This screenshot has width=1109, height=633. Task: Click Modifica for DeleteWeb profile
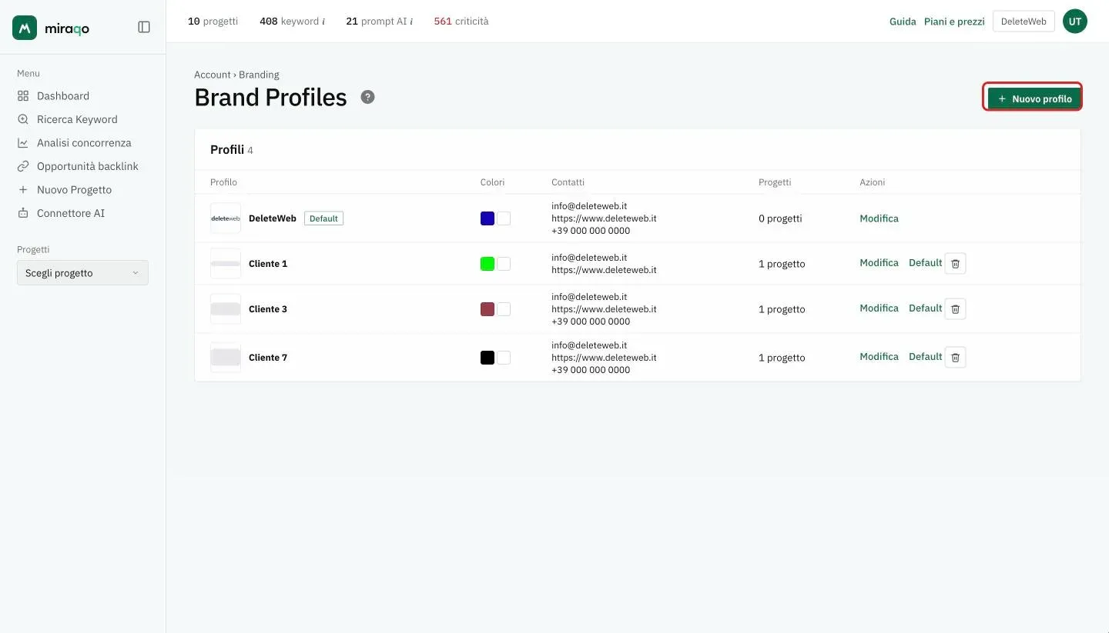(879, 218)
